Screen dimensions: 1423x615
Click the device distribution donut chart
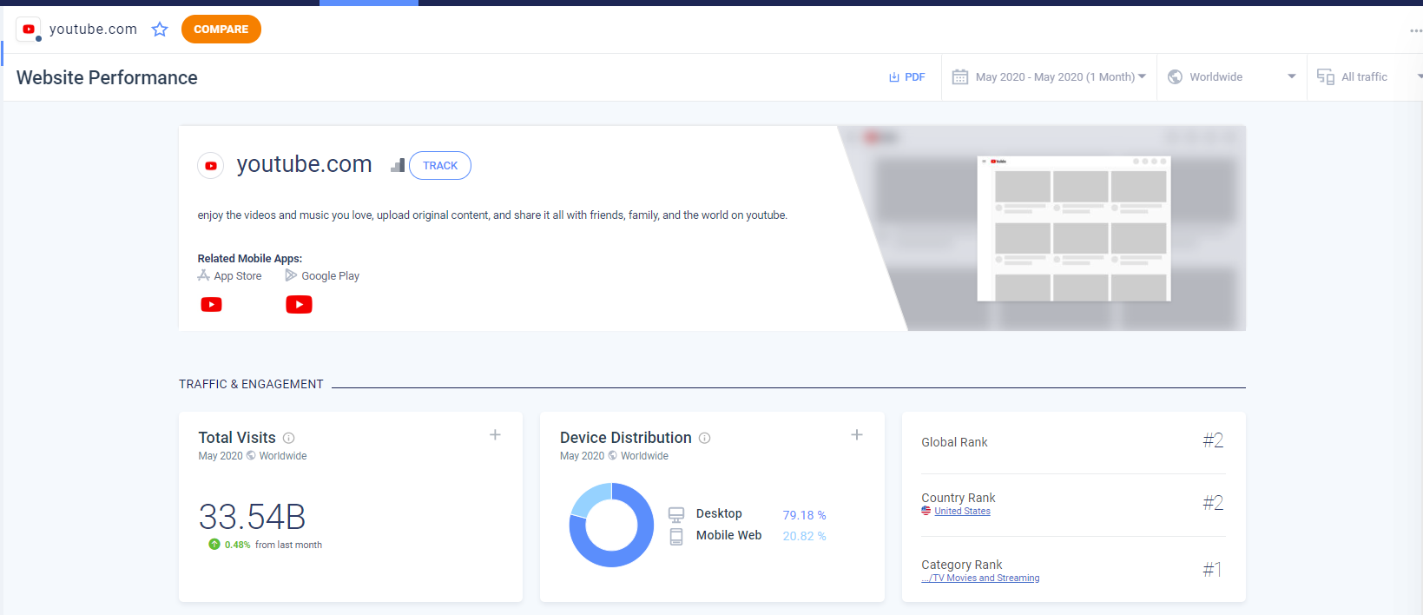(x=611, y=526)
